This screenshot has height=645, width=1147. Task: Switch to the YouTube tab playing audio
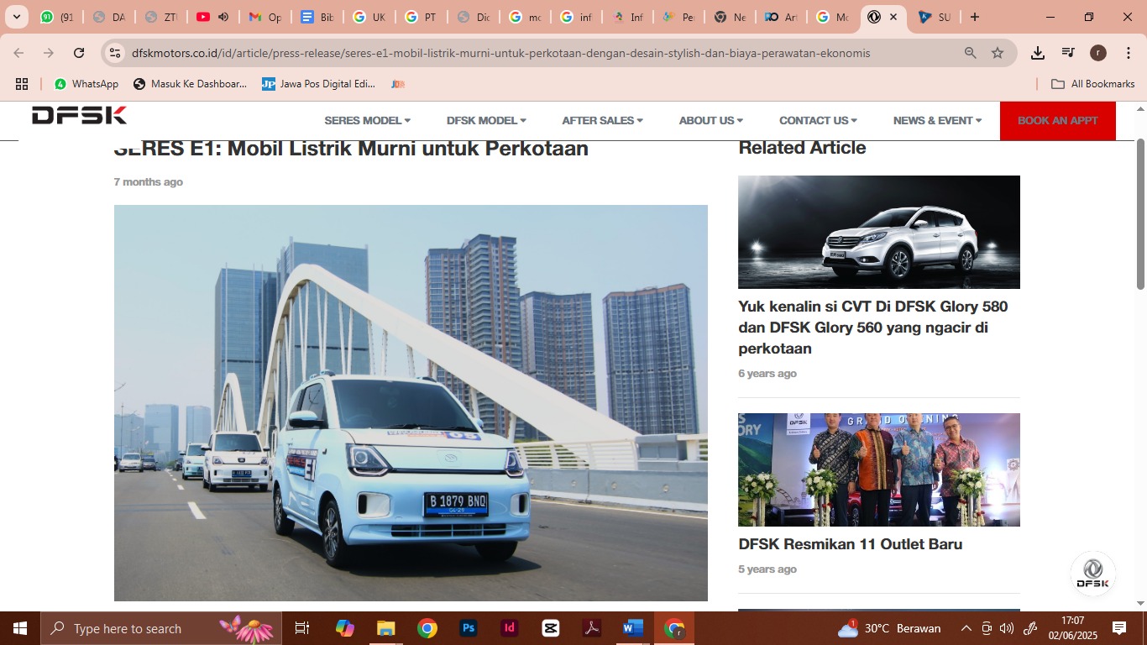[x=213, y=17]
